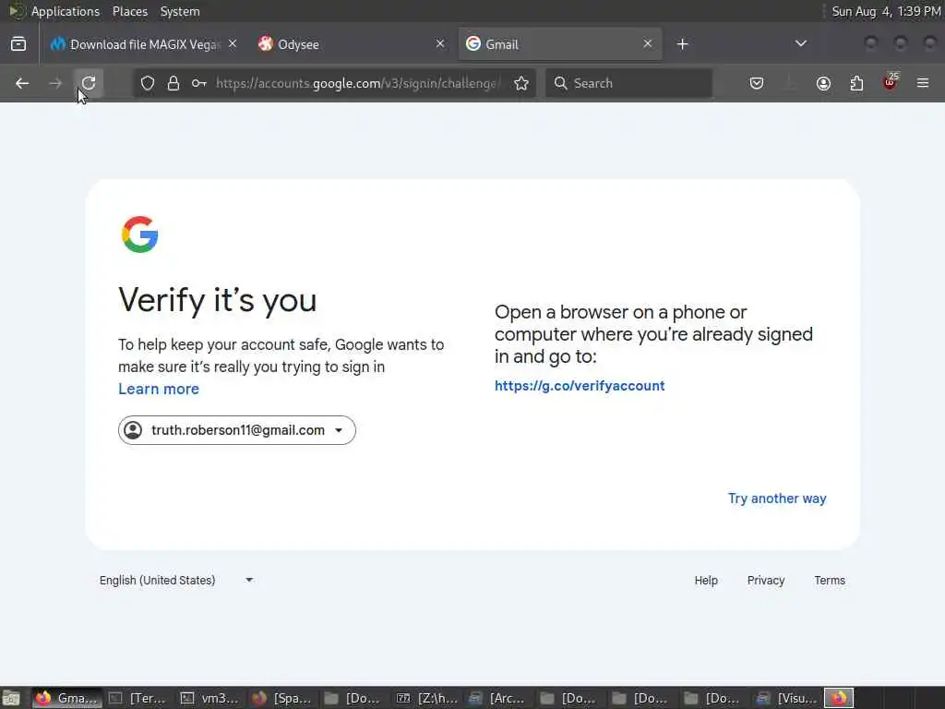Open the Firefox hamburger menu

click(923, 83)
